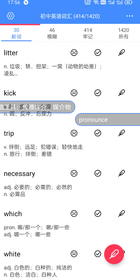Tap the gray pronounce bubble

point(107,120)
